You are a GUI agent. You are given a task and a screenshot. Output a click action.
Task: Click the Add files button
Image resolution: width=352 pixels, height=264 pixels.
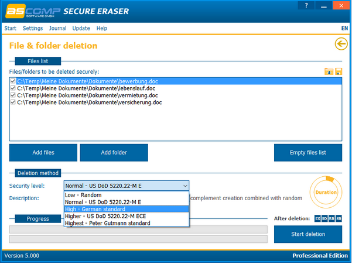[x=43, y=153]
